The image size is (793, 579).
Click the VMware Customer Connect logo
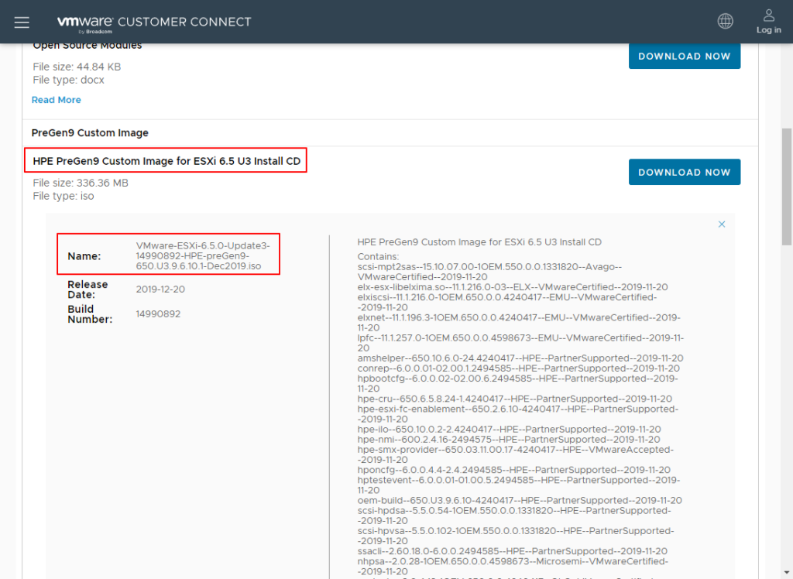click(154, 23)
